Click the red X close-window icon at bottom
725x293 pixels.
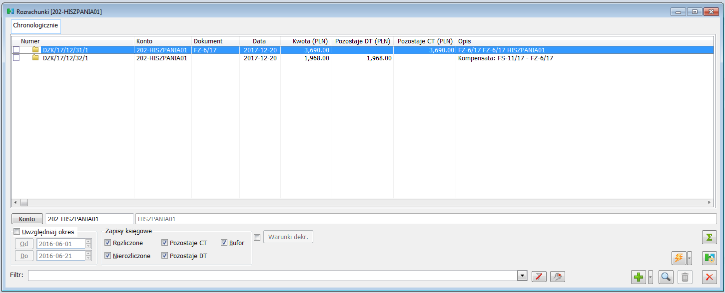[709, 277]
